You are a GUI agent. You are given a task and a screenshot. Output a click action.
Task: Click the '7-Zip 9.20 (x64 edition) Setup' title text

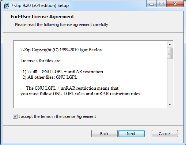tap(40, 5)
